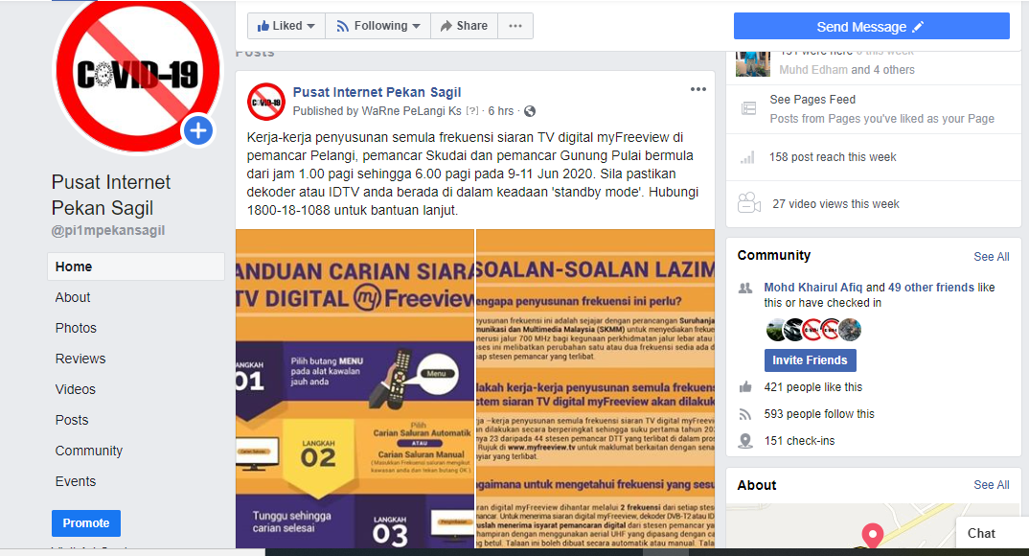Open the myFreeview guide image thumbnail

tap(354, 388)
